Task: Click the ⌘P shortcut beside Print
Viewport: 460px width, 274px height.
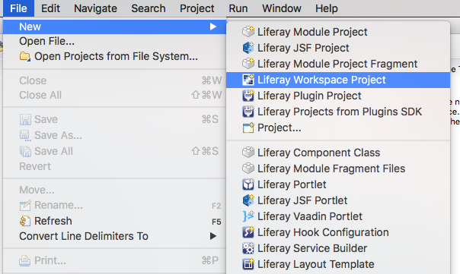Action: 210,260
